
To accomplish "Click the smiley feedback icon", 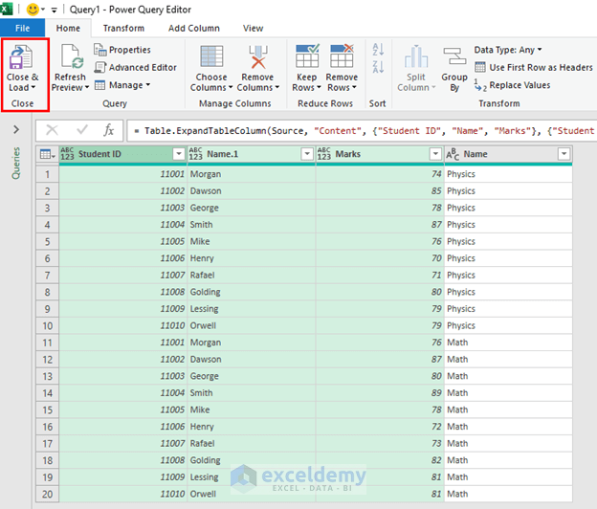I will point(33,10).
